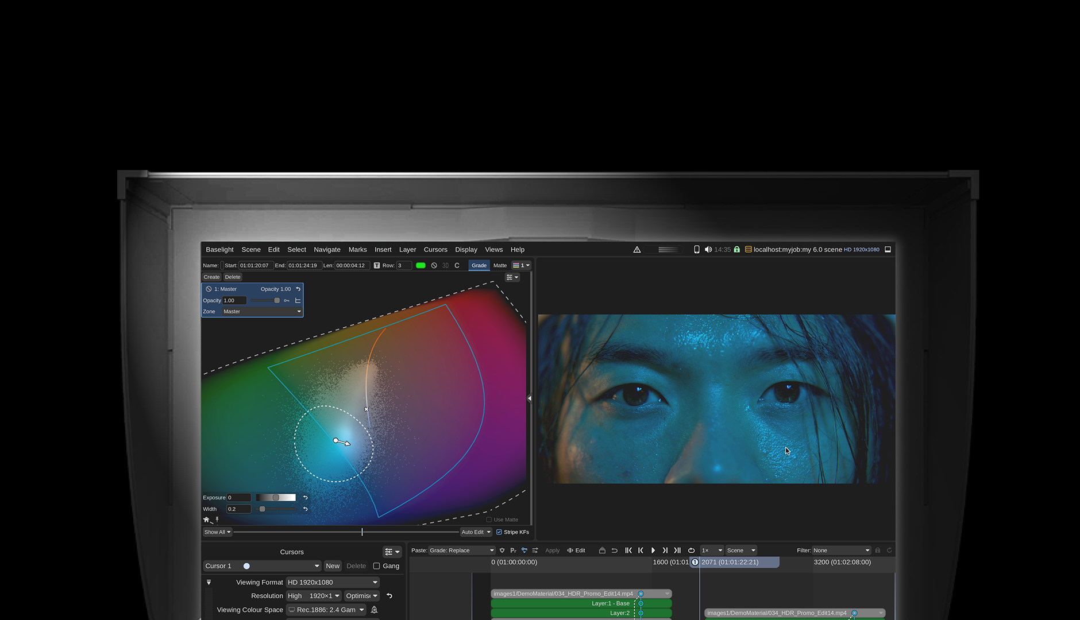The image size is (1080, 620).
Task: Toggle loop playback
Action: pyautogui.click(x=691, y=551)
